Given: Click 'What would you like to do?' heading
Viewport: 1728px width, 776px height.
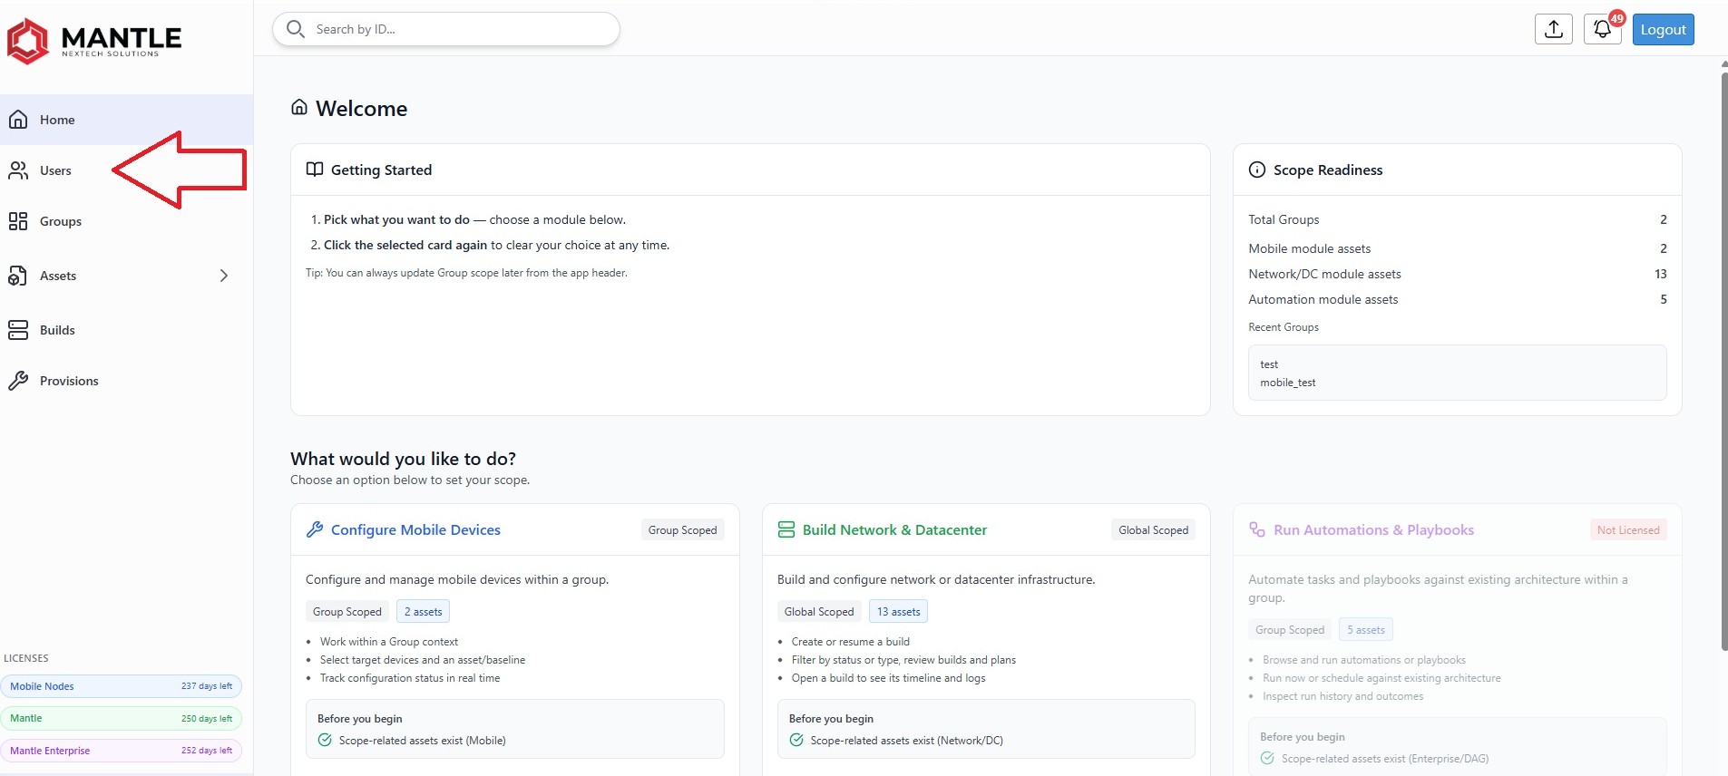Looking at the screenshot, I should [403, 459].
